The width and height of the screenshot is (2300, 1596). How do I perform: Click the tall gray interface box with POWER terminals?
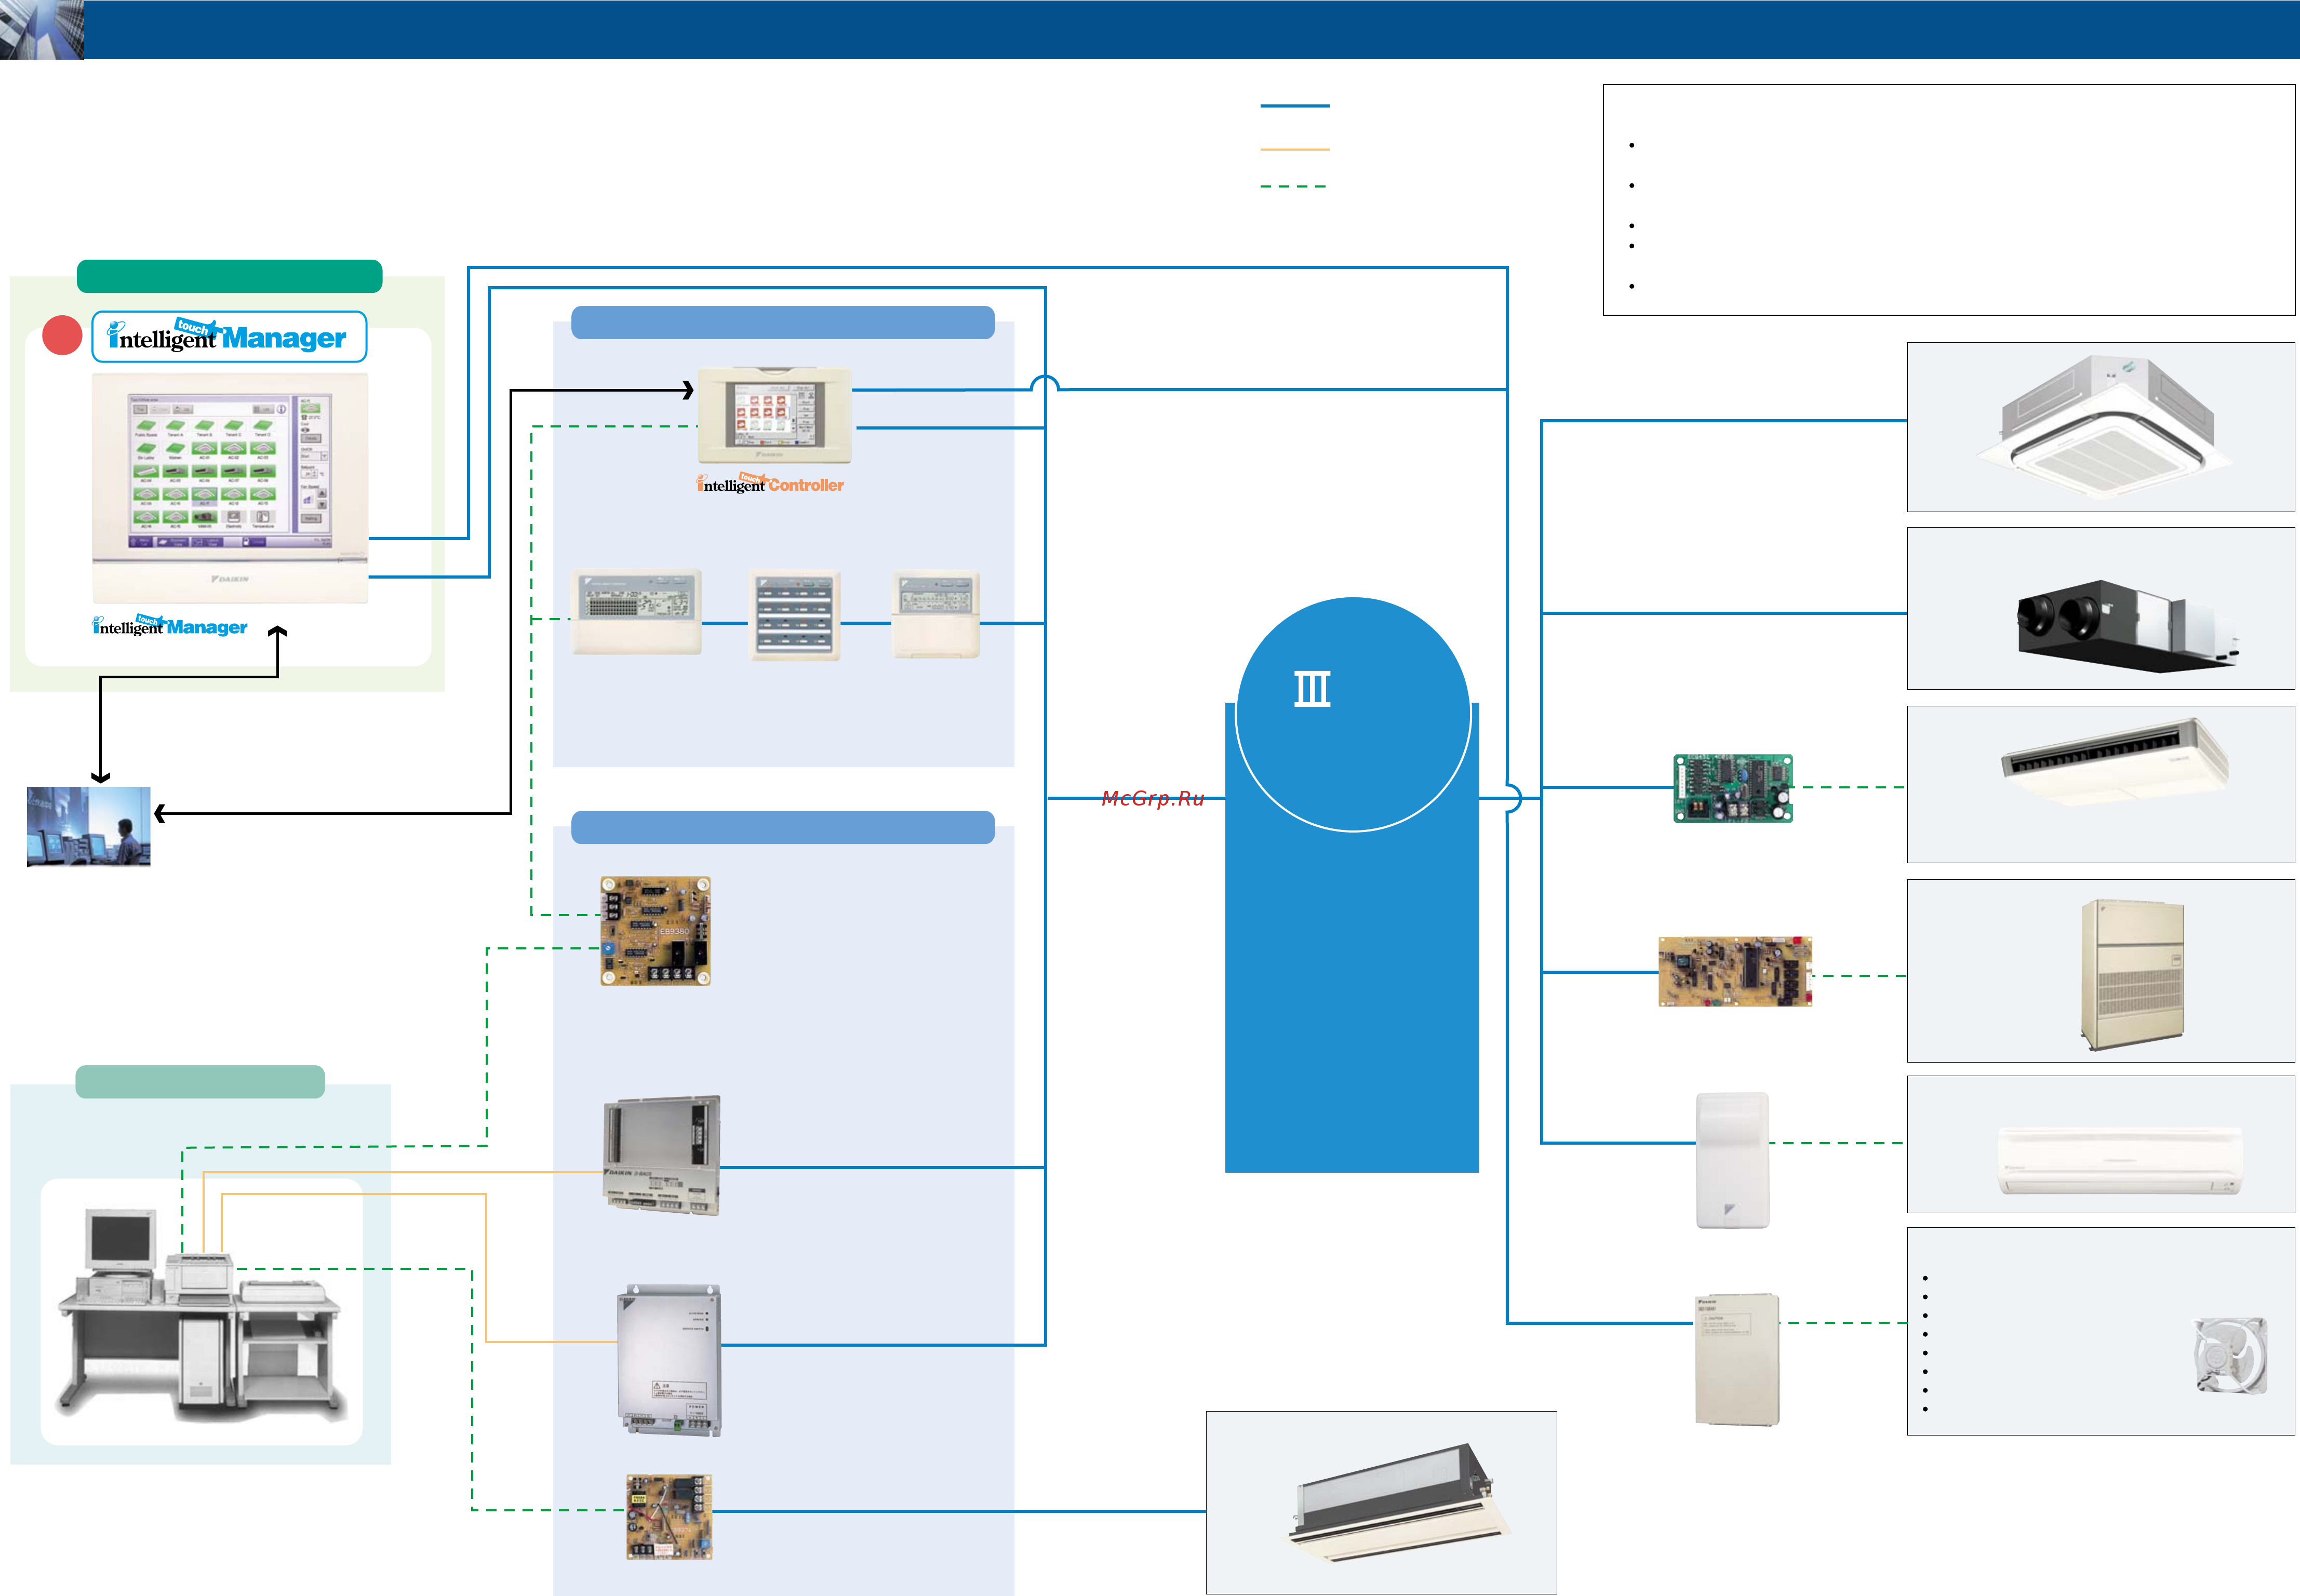669,1361
